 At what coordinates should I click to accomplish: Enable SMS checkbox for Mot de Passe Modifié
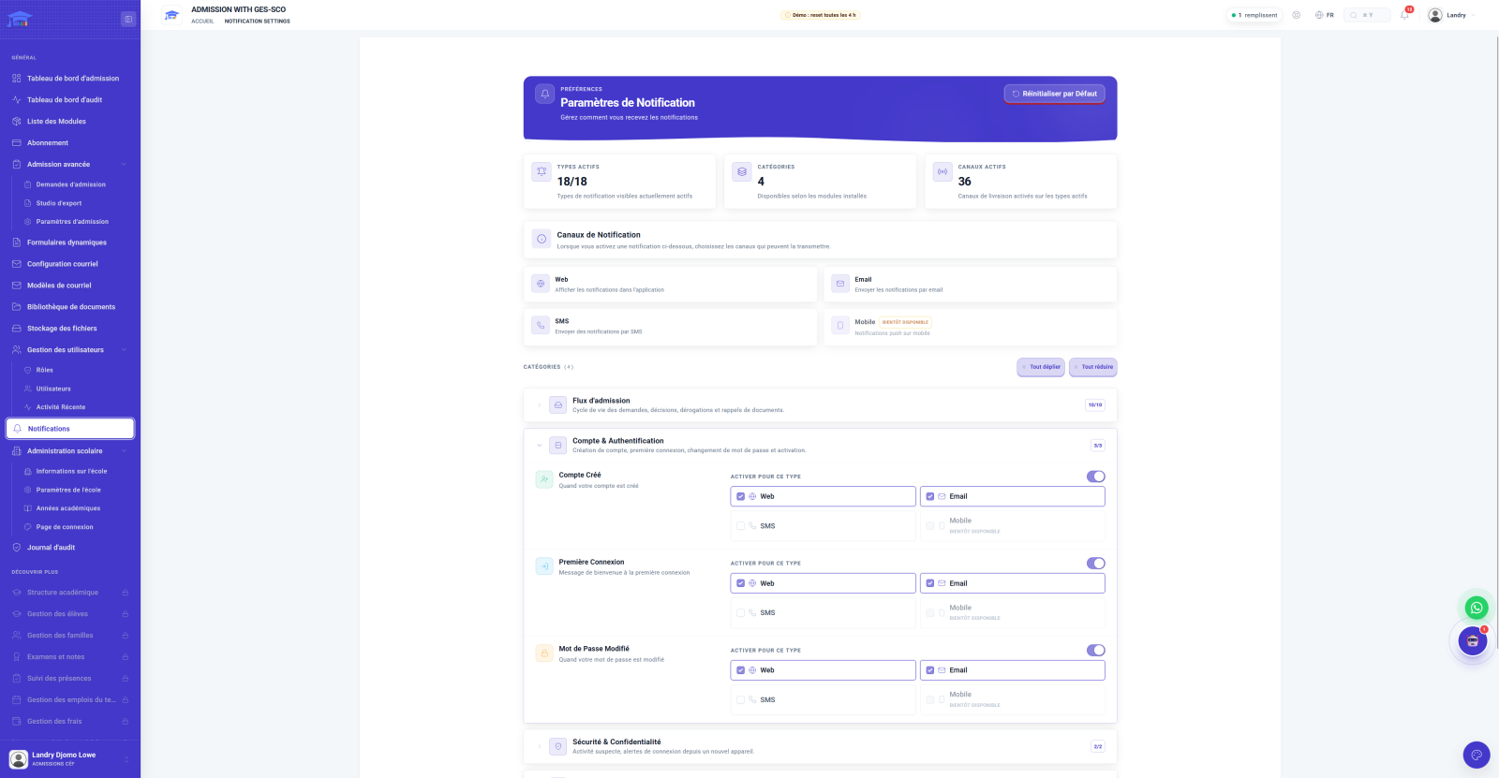click(x=741, y=699)
